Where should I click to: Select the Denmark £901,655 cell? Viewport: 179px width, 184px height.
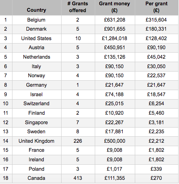click(x=115, y=29)
